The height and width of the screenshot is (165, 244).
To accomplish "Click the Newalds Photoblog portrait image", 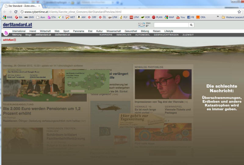I will click(163, 84).
